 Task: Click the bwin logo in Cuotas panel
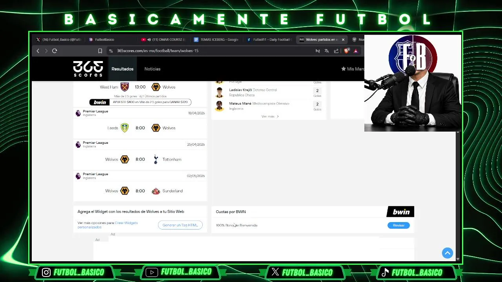(400, 212)
